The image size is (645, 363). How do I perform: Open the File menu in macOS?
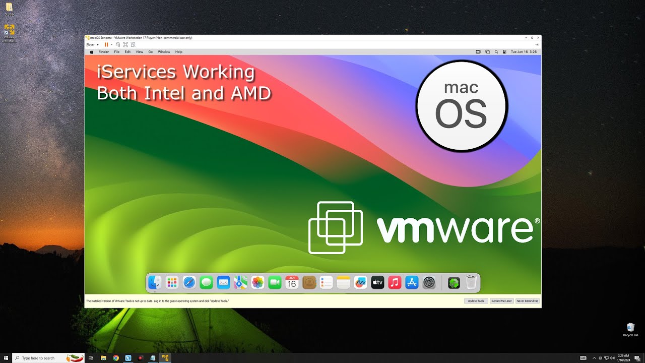coord(116,52)
